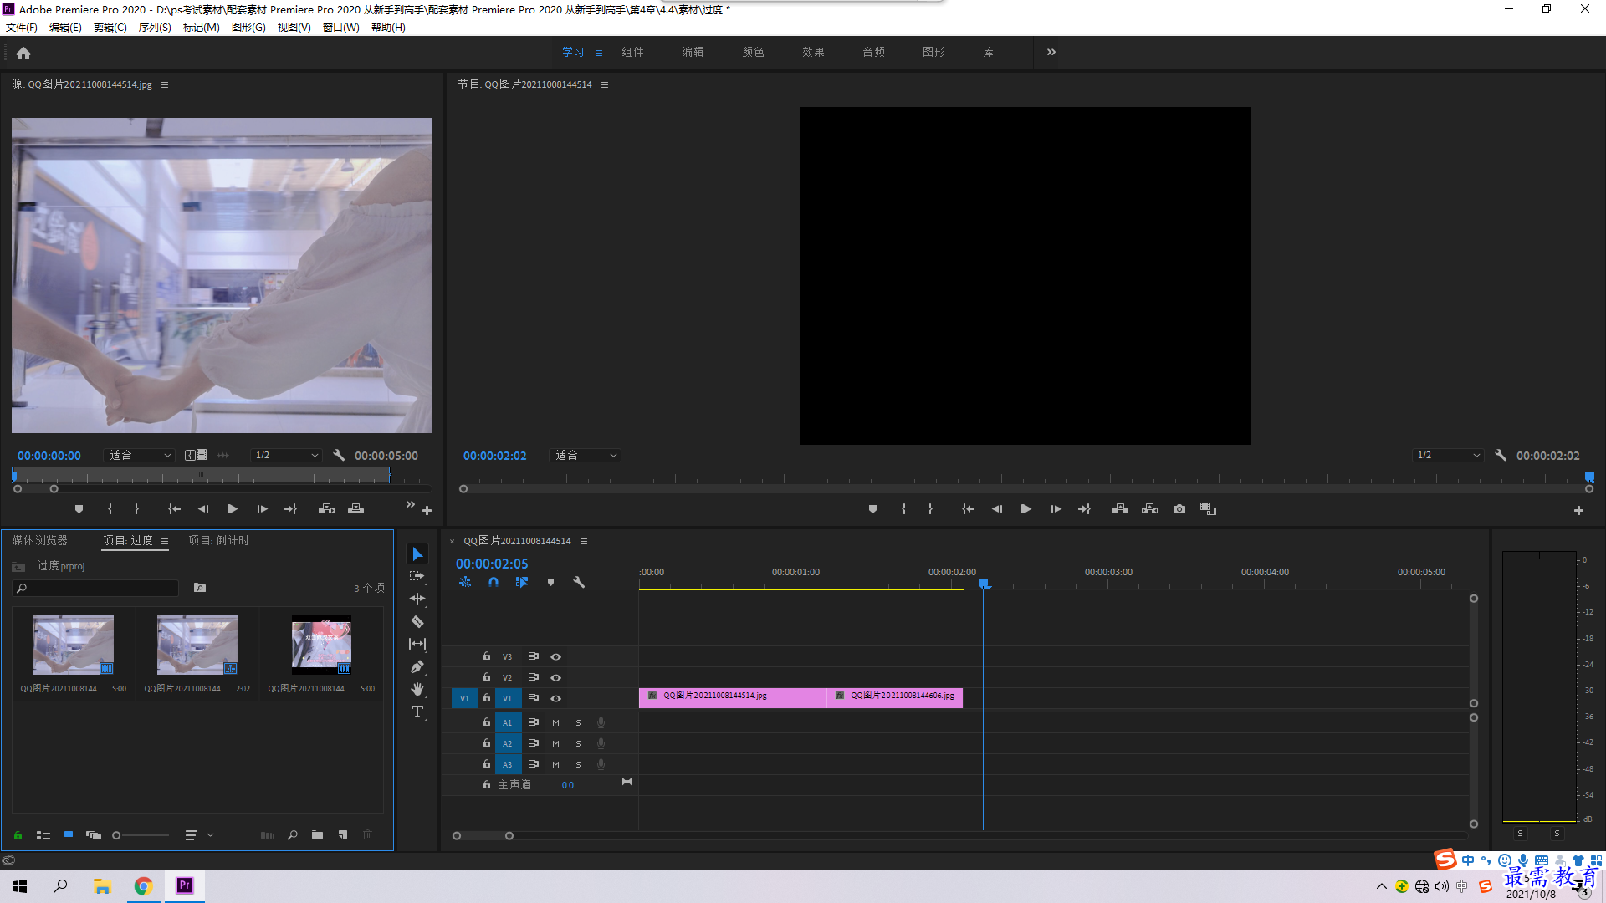Screen dimensions: 1606x903
Task: Open Program monitor zoom level 适合 dropdown
Action: (x=586, y=456)
